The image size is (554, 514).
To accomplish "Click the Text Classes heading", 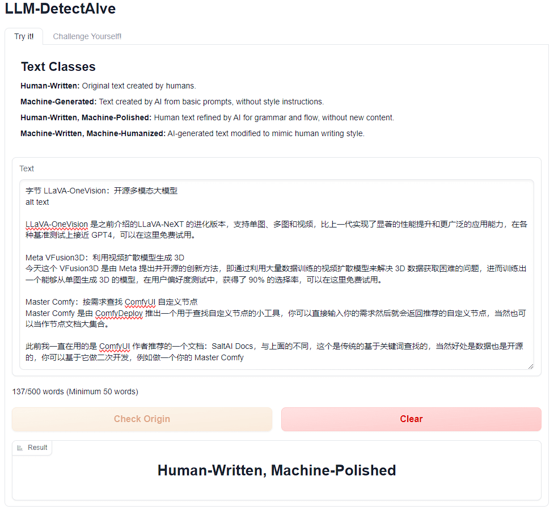I will pyautogui.click(x=58, y=66).
